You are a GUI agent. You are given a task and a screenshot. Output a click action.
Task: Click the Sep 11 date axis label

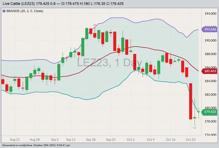click(71, 140)
